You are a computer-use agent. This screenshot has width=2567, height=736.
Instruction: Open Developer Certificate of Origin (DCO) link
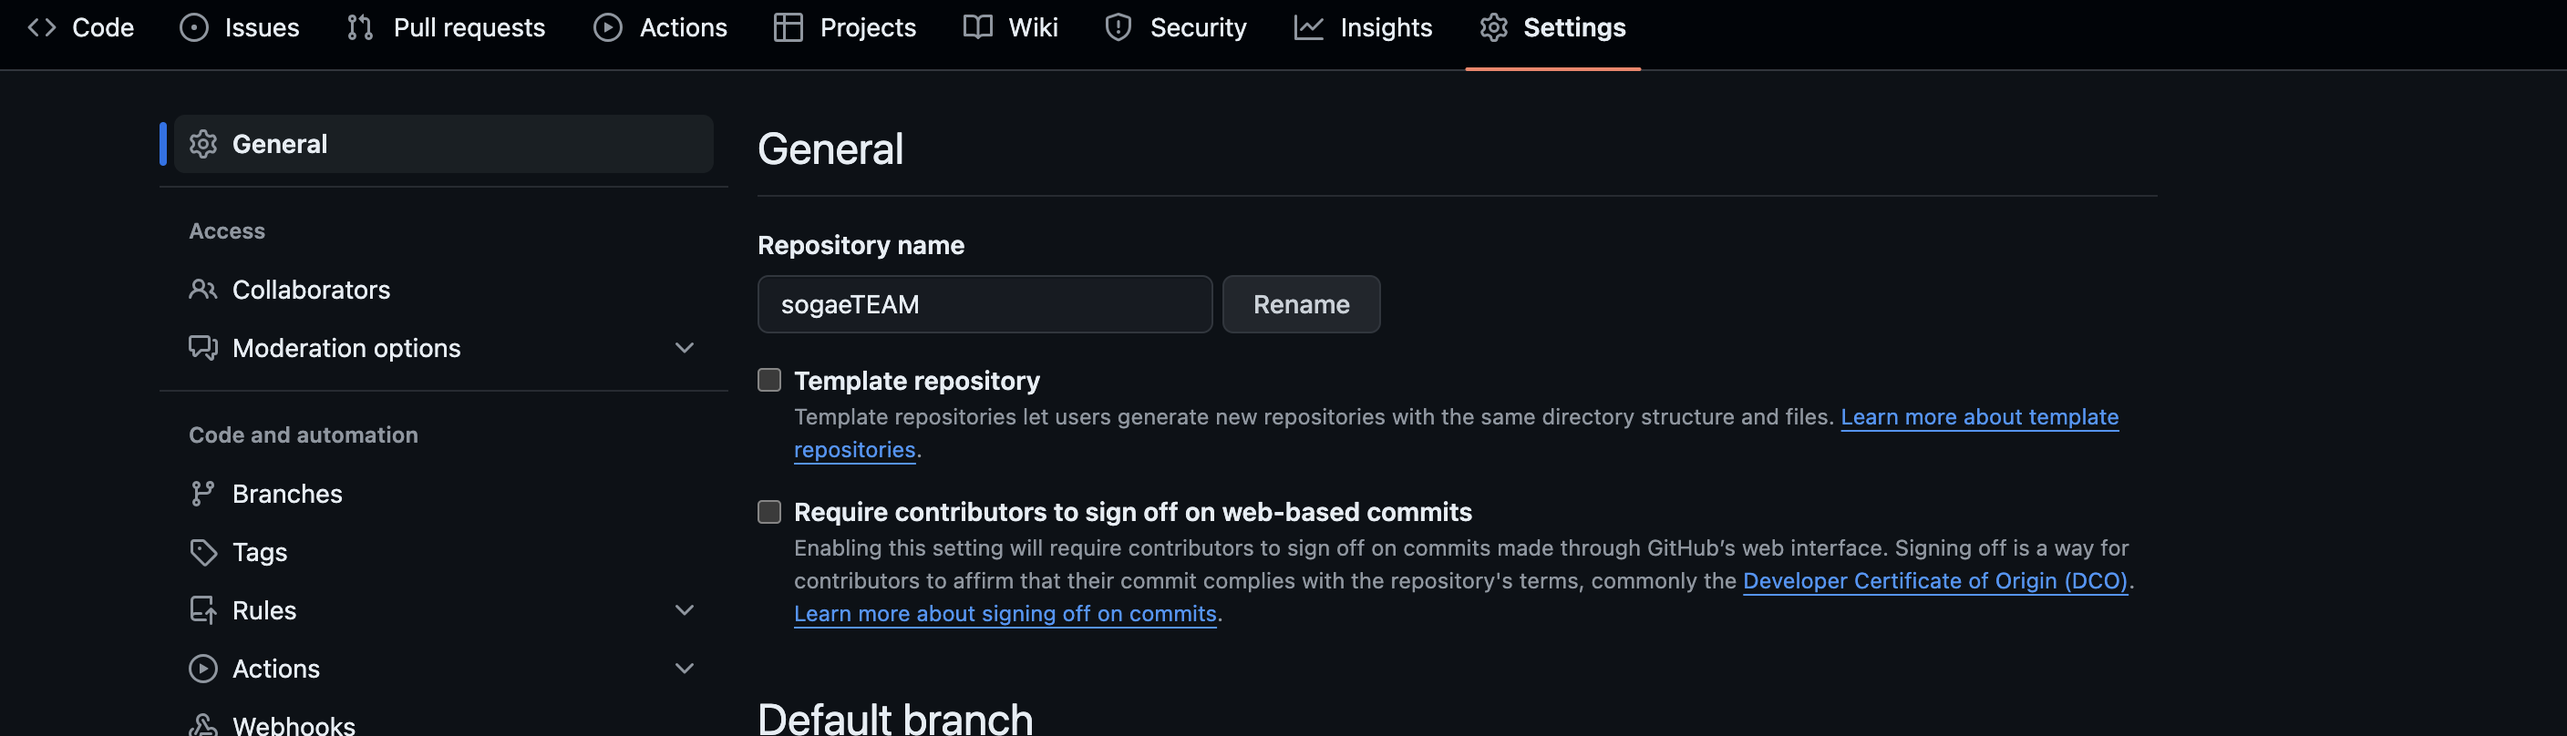tap(1935, 580)
